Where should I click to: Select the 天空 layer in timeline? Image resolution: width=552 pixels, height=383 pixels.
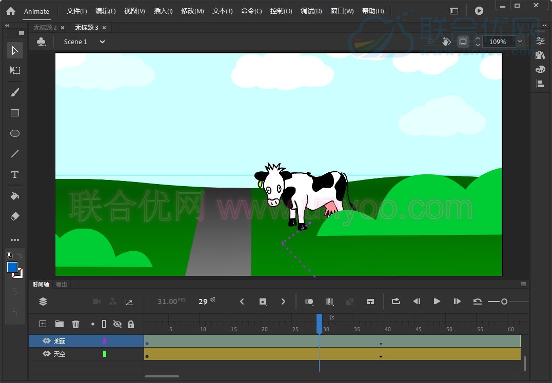(60, 354)
